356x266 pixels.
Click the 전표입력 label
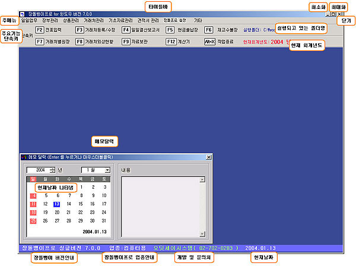pos(53,30)
